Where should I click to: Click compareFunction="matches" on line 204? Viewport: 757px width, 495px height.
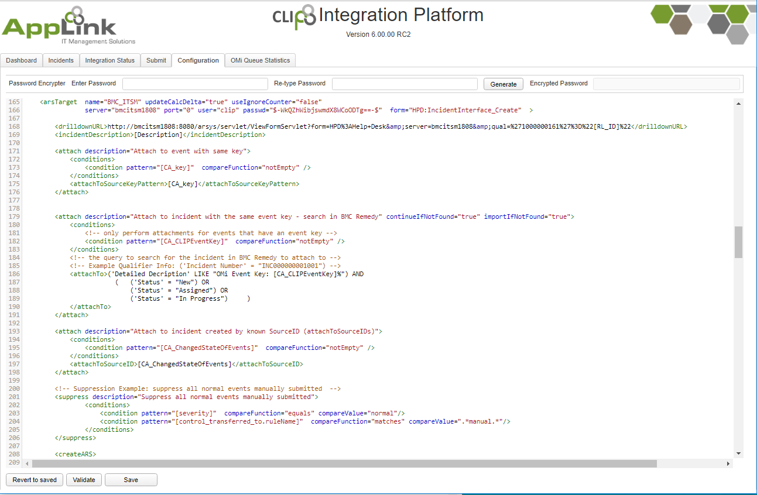point(358,421)
